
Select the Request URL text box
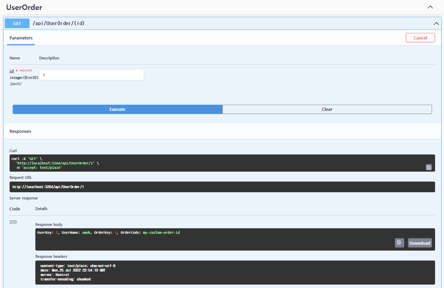pyautogui.click(x=222, y=187)
